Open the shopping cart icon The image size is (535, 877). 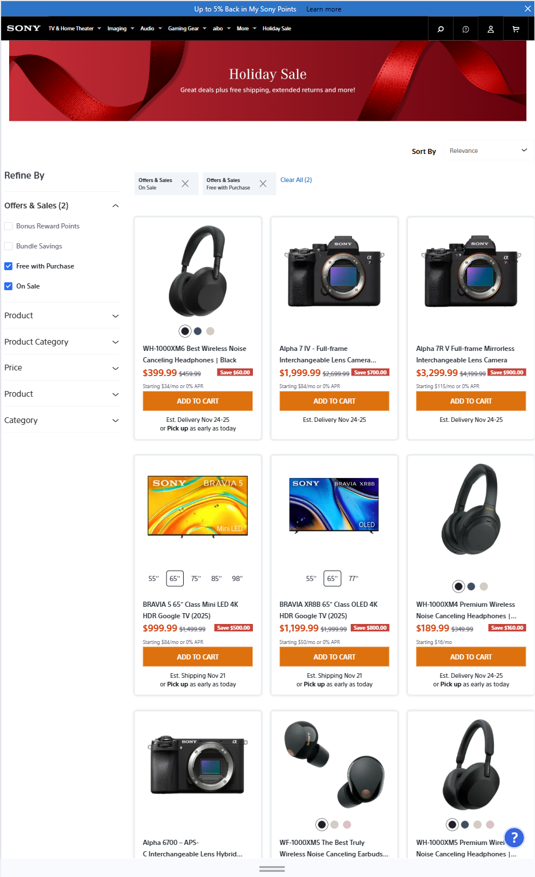click(516, 29)
